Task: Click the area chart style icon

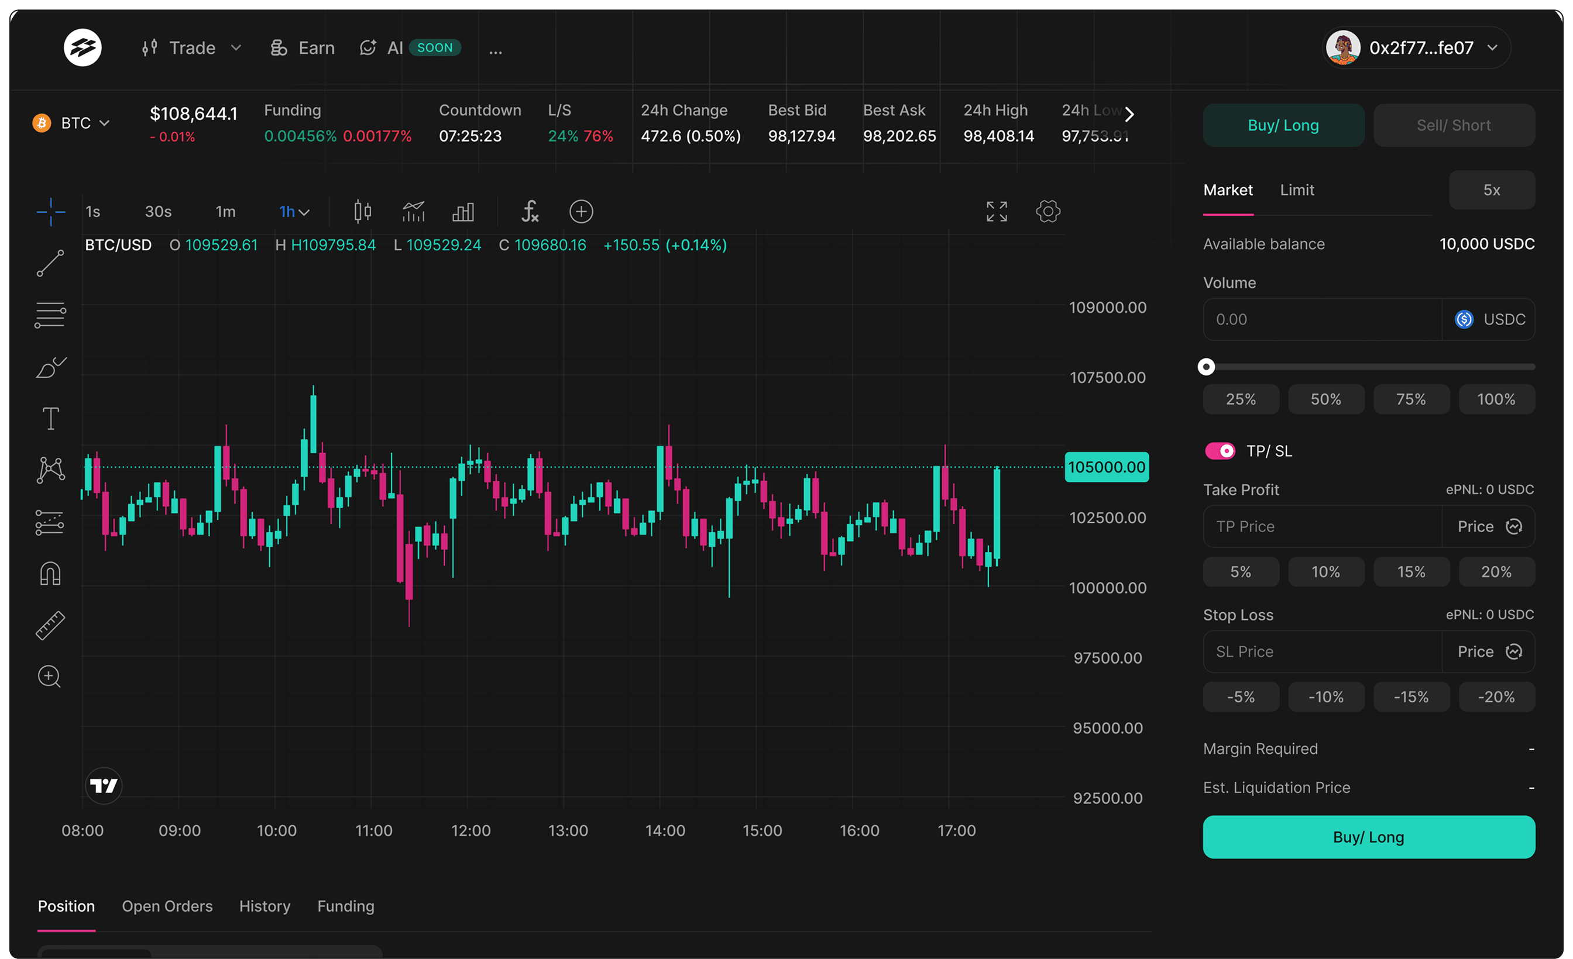Action: pyautogui.click(x=414, y=211)
